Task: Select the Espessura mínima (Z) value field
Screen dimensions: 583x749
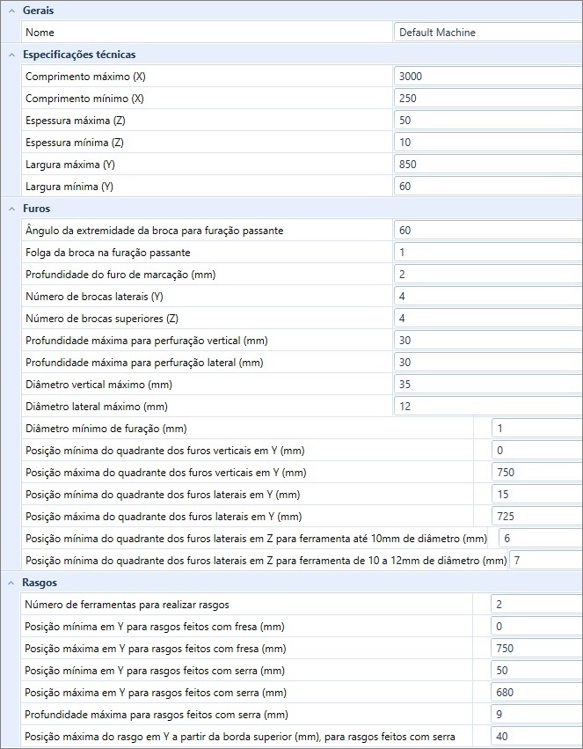Action: point(489,143)
